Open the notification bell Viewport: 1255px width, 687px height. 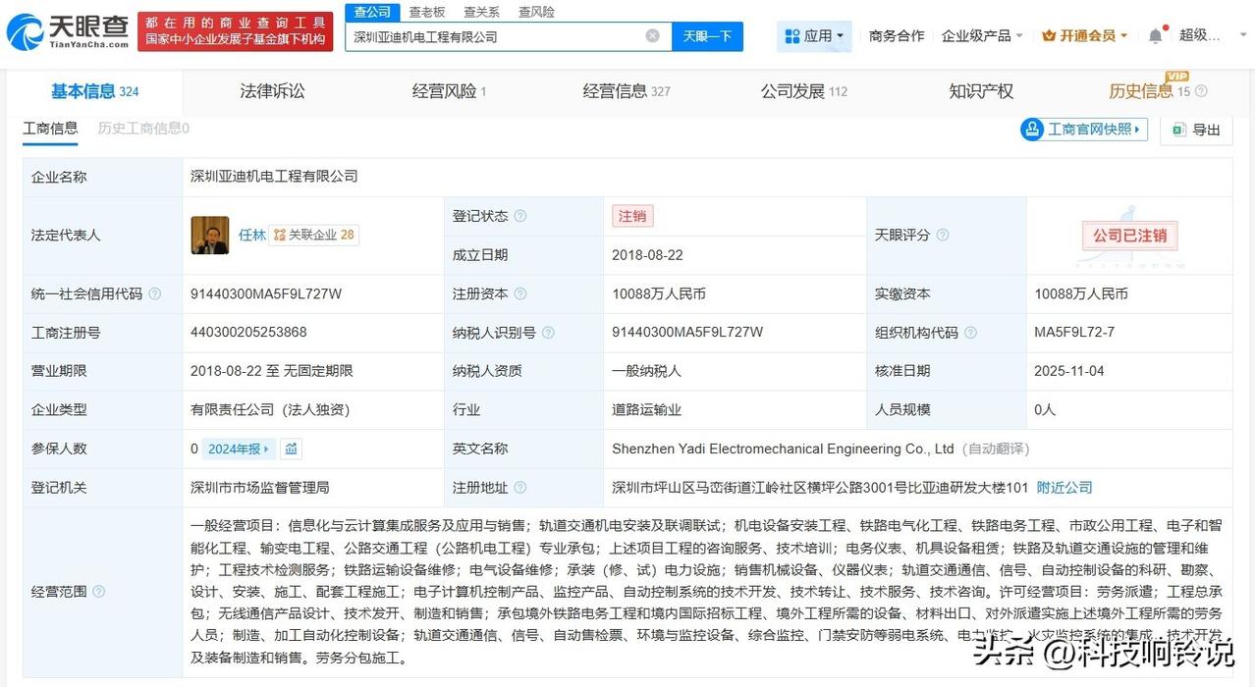coord(1155,35)
